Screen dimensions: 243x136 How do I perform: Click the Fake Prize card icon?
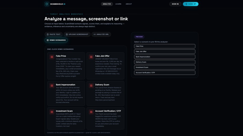(x=52, y=57)
